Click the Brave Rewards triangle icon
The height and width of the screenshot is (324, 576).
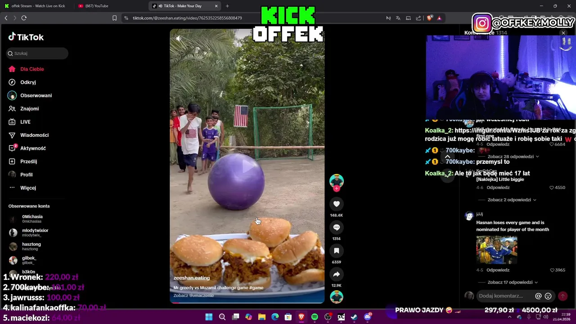439,18
